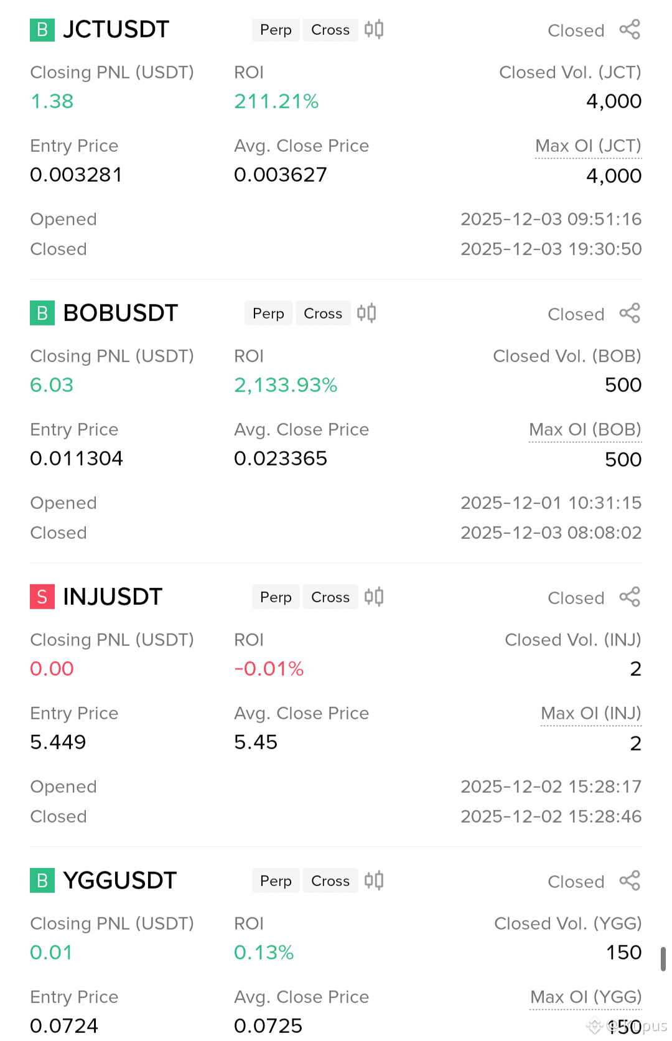
Task: Tap the Max OI (INJ) tooltip label
Action: point(590,714)
